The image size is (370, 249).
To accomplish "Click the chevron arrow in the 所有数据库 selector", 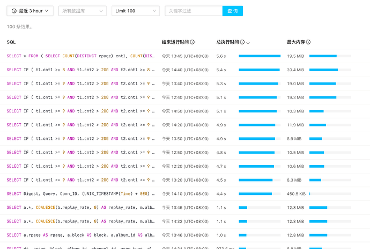I will pyautogui.click(x=102, y=11).
